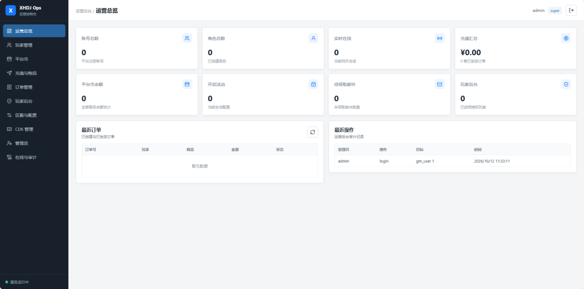Click the 金额 column header
The image size is (584, 289).
(234, 149)
